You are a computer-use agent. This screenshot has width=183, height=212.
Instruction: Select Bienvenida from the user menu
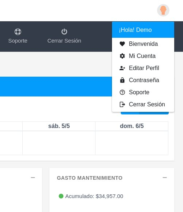pyautogui.click(x=143, y=44)
